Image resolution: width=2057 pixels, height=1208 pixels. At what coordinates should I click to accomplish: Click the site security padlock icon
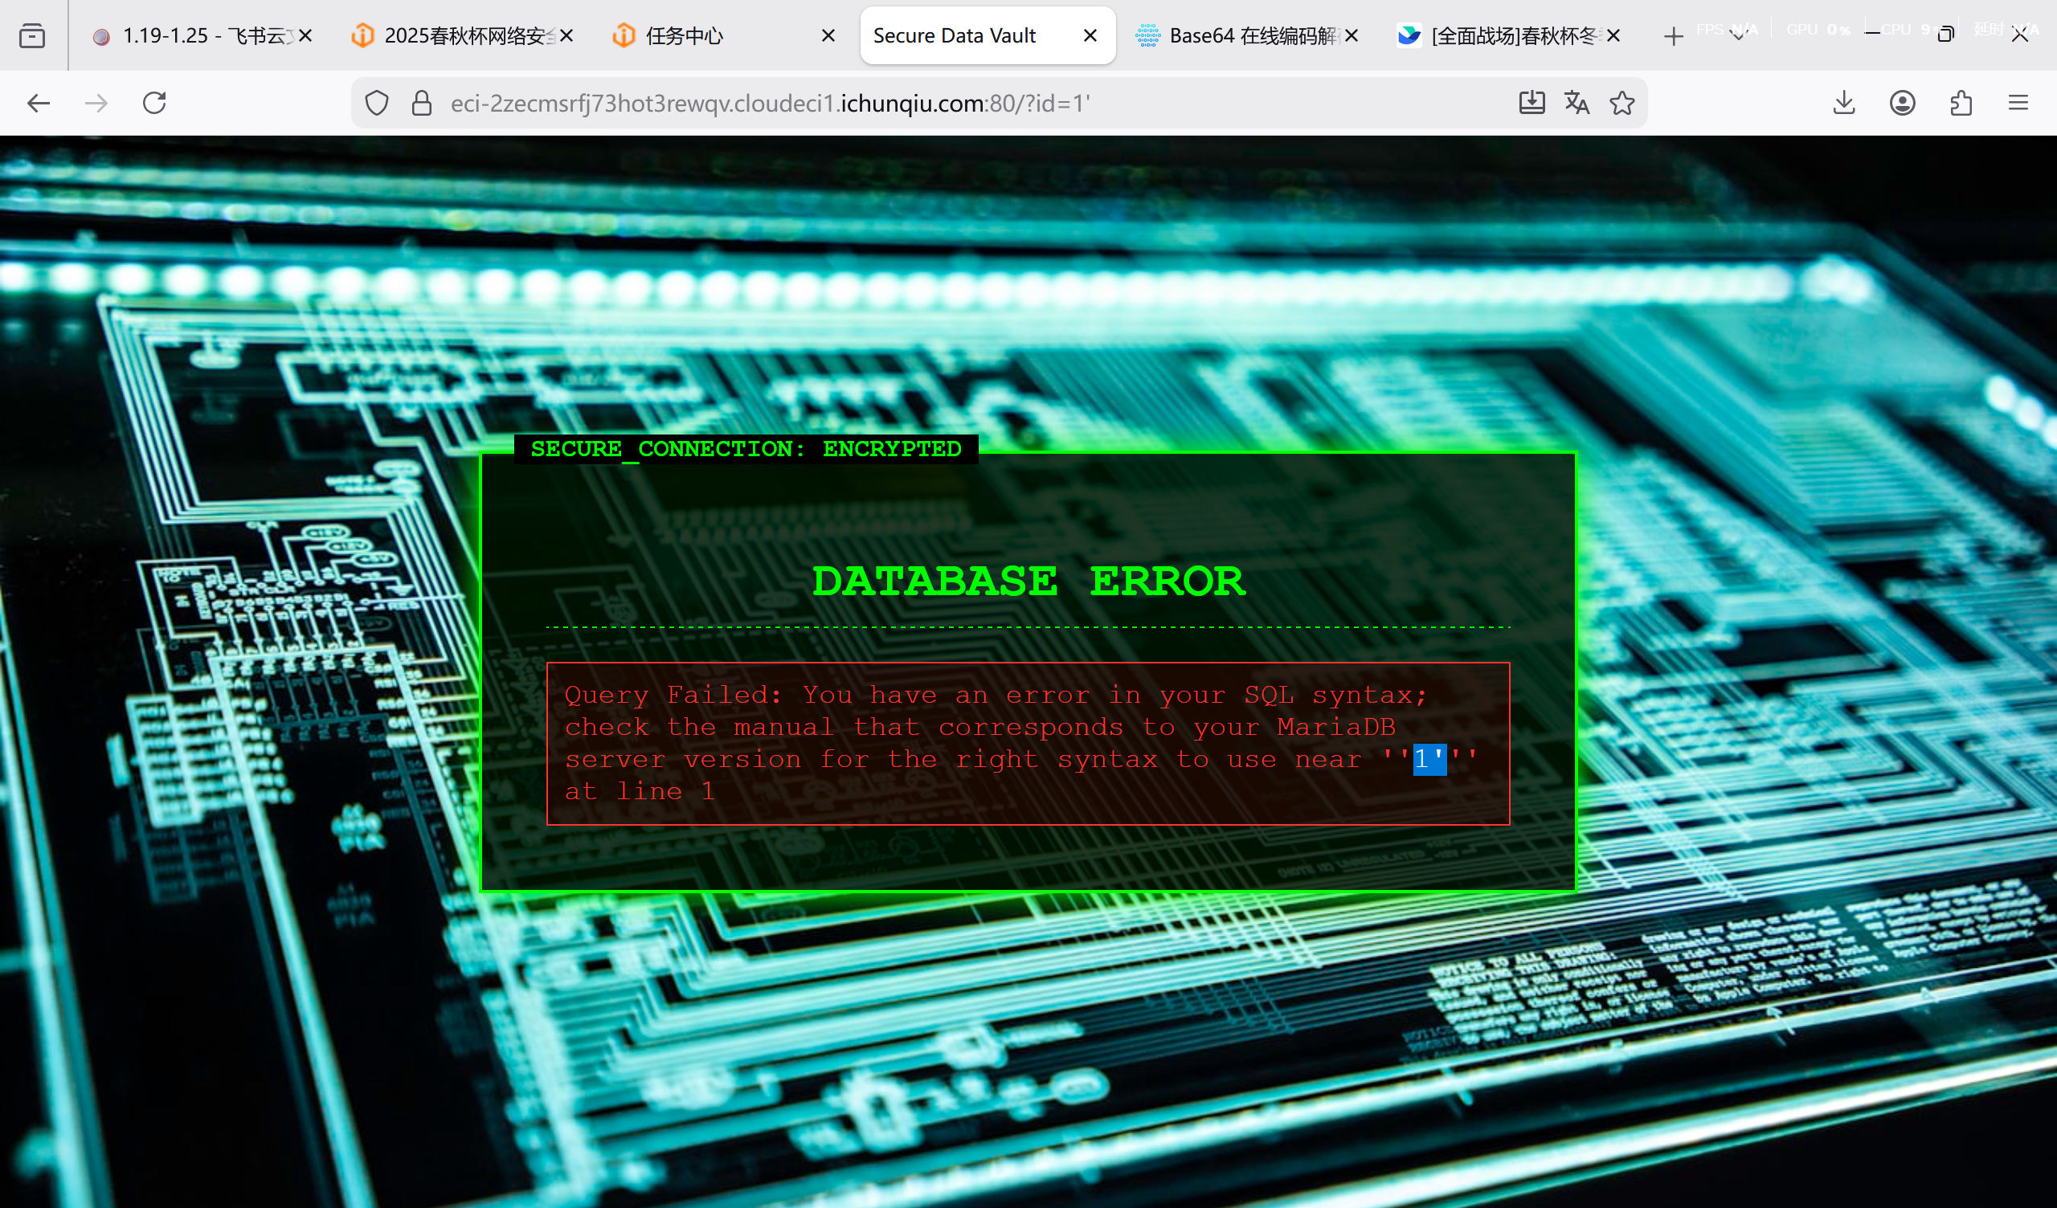point(421,103)
